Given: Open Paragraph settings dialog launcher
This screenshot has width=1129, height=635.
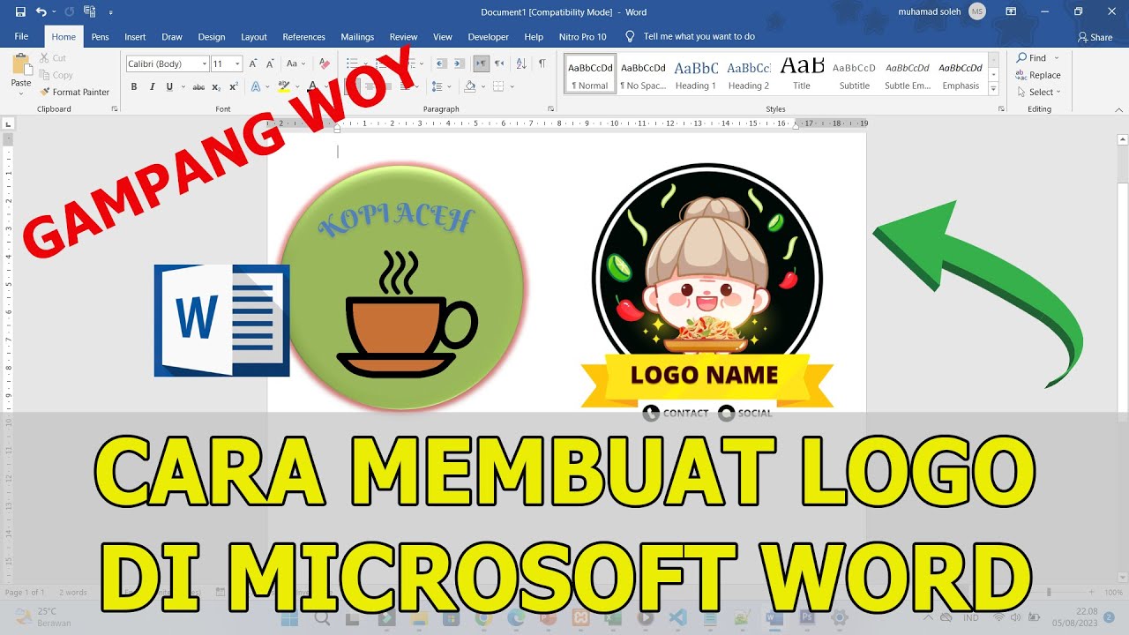Looking at the screenshot, I should (550, 108).
